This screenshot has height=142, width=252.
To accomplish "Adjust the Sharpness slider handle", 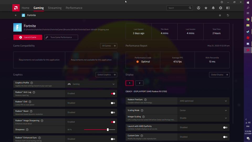I will click(108, 130).
